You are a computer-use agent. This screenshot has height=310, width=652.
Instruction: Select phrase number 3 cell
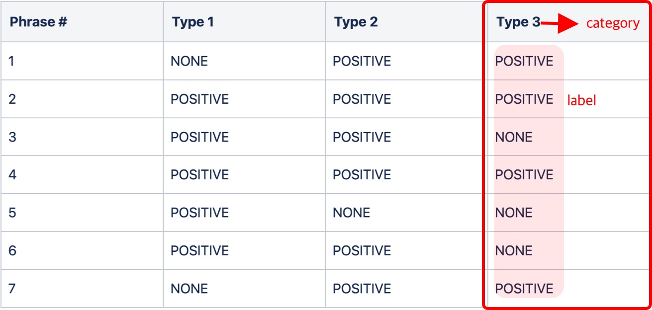(x=12, y=137)
